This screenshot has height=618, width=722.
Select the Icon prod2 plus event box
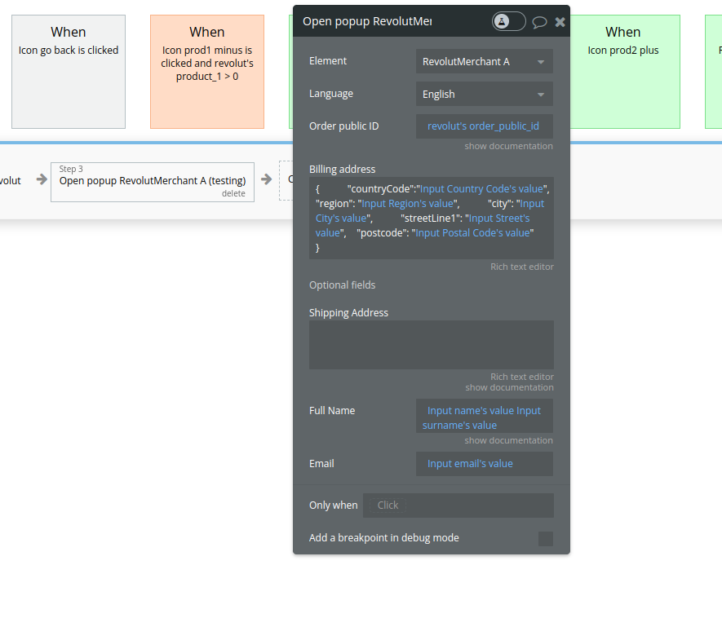pos(625,72)
